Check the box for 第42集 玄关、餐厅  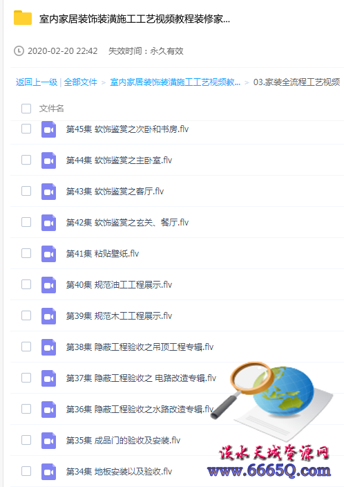(x=26, y=222)
